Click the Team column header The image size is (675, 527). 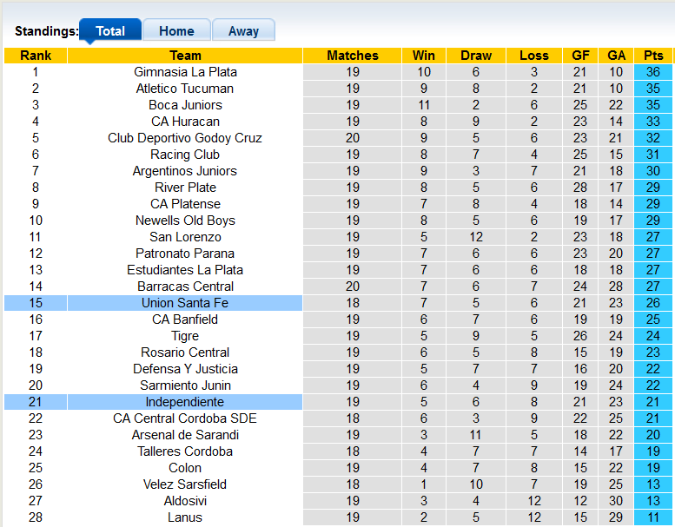click(x=185, y=56)
